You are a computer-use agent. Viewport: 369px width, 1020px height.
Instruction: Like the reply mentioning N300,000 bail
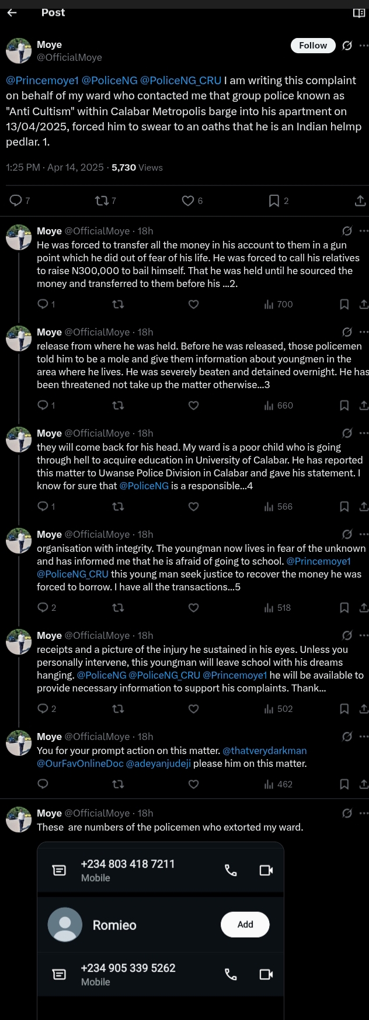point(194,304)
